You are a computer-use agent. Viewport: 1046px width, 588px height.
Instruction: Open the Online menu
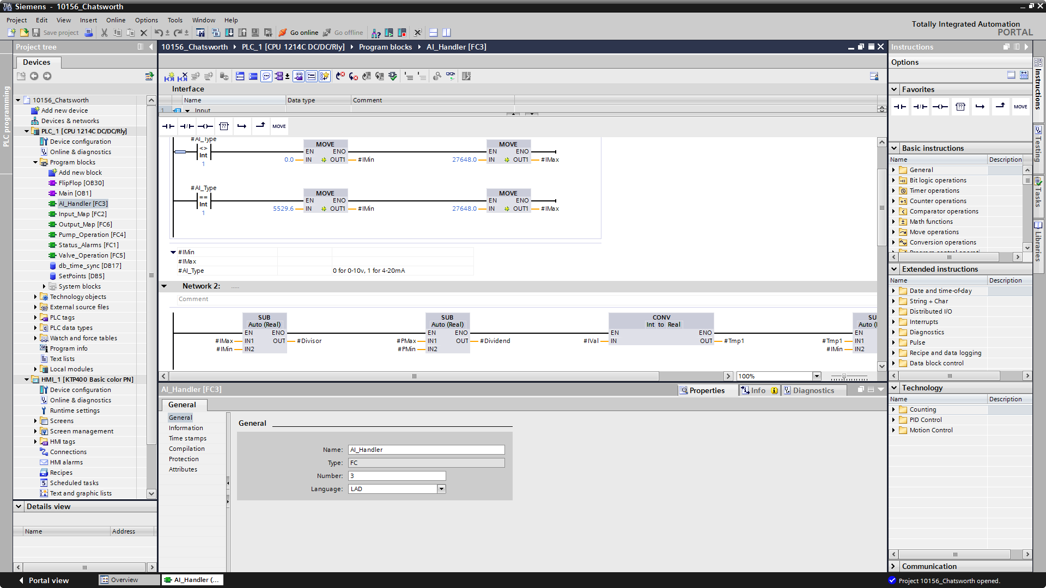[115, 20]
